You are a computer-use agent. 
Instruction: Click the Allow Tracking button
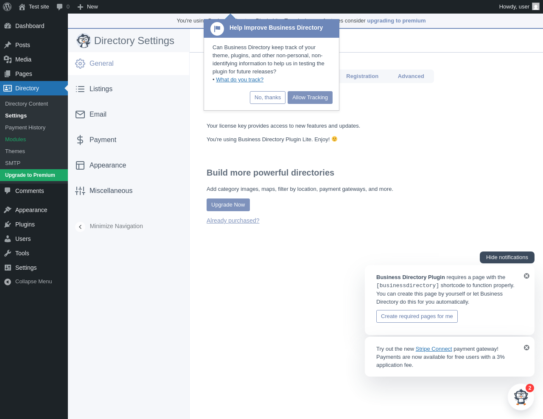[310, 98]
